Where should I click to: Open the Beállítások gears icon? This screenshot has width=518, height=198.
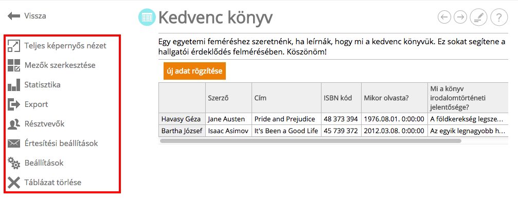[14, 163]
